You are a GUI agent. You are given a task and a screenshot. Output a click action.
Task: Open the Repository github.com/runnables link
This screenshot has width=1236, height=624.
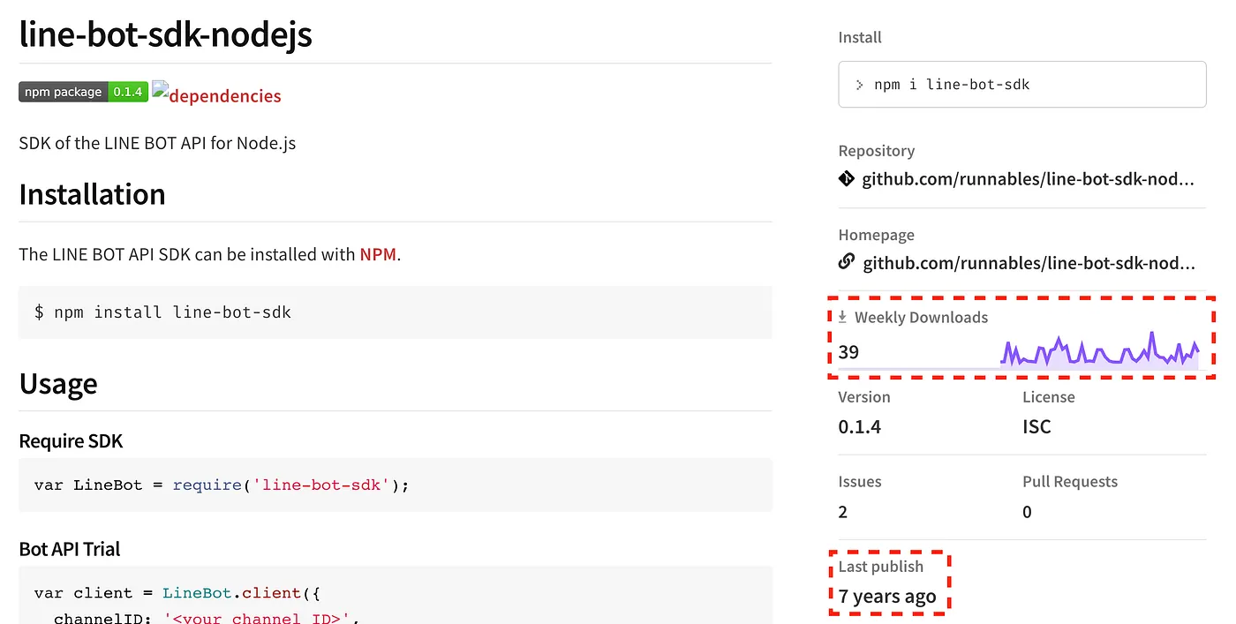pyautogui.click(x=1029, y=179)
